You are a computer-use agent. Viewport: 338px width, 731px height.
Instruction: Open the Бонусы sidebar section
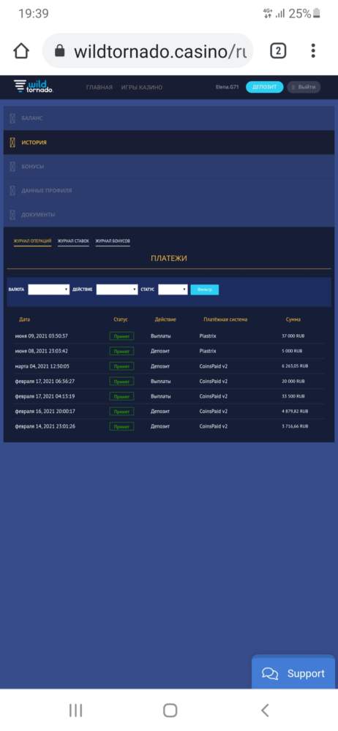point(168,167)
